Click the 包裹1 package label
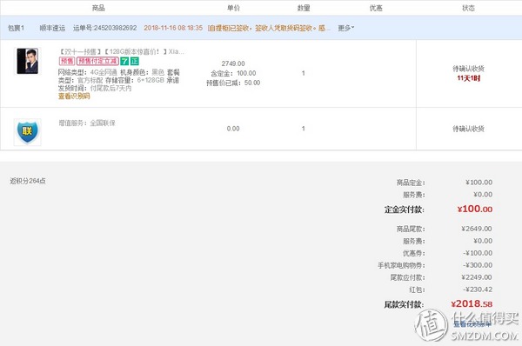The height and width of the screenshot is (346, 522). 16,28
